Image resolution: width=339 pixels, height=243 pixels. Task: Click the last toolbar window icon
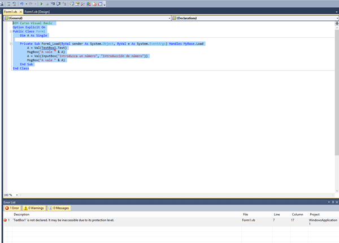[x=100, y=4]
